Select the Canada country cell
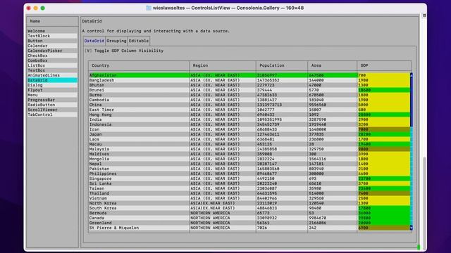The width and height of the screenshot is (451, 253). coord(139,218)
